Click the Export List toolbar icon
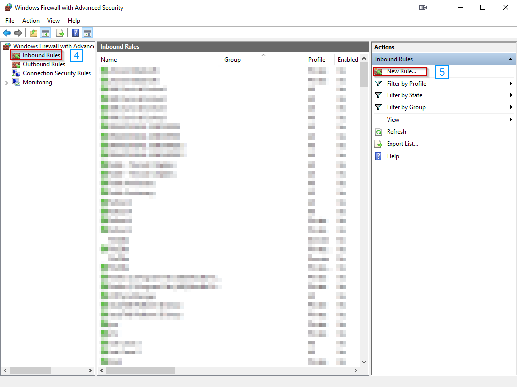This screenshot has width=517, height=387. click(59, 33)
